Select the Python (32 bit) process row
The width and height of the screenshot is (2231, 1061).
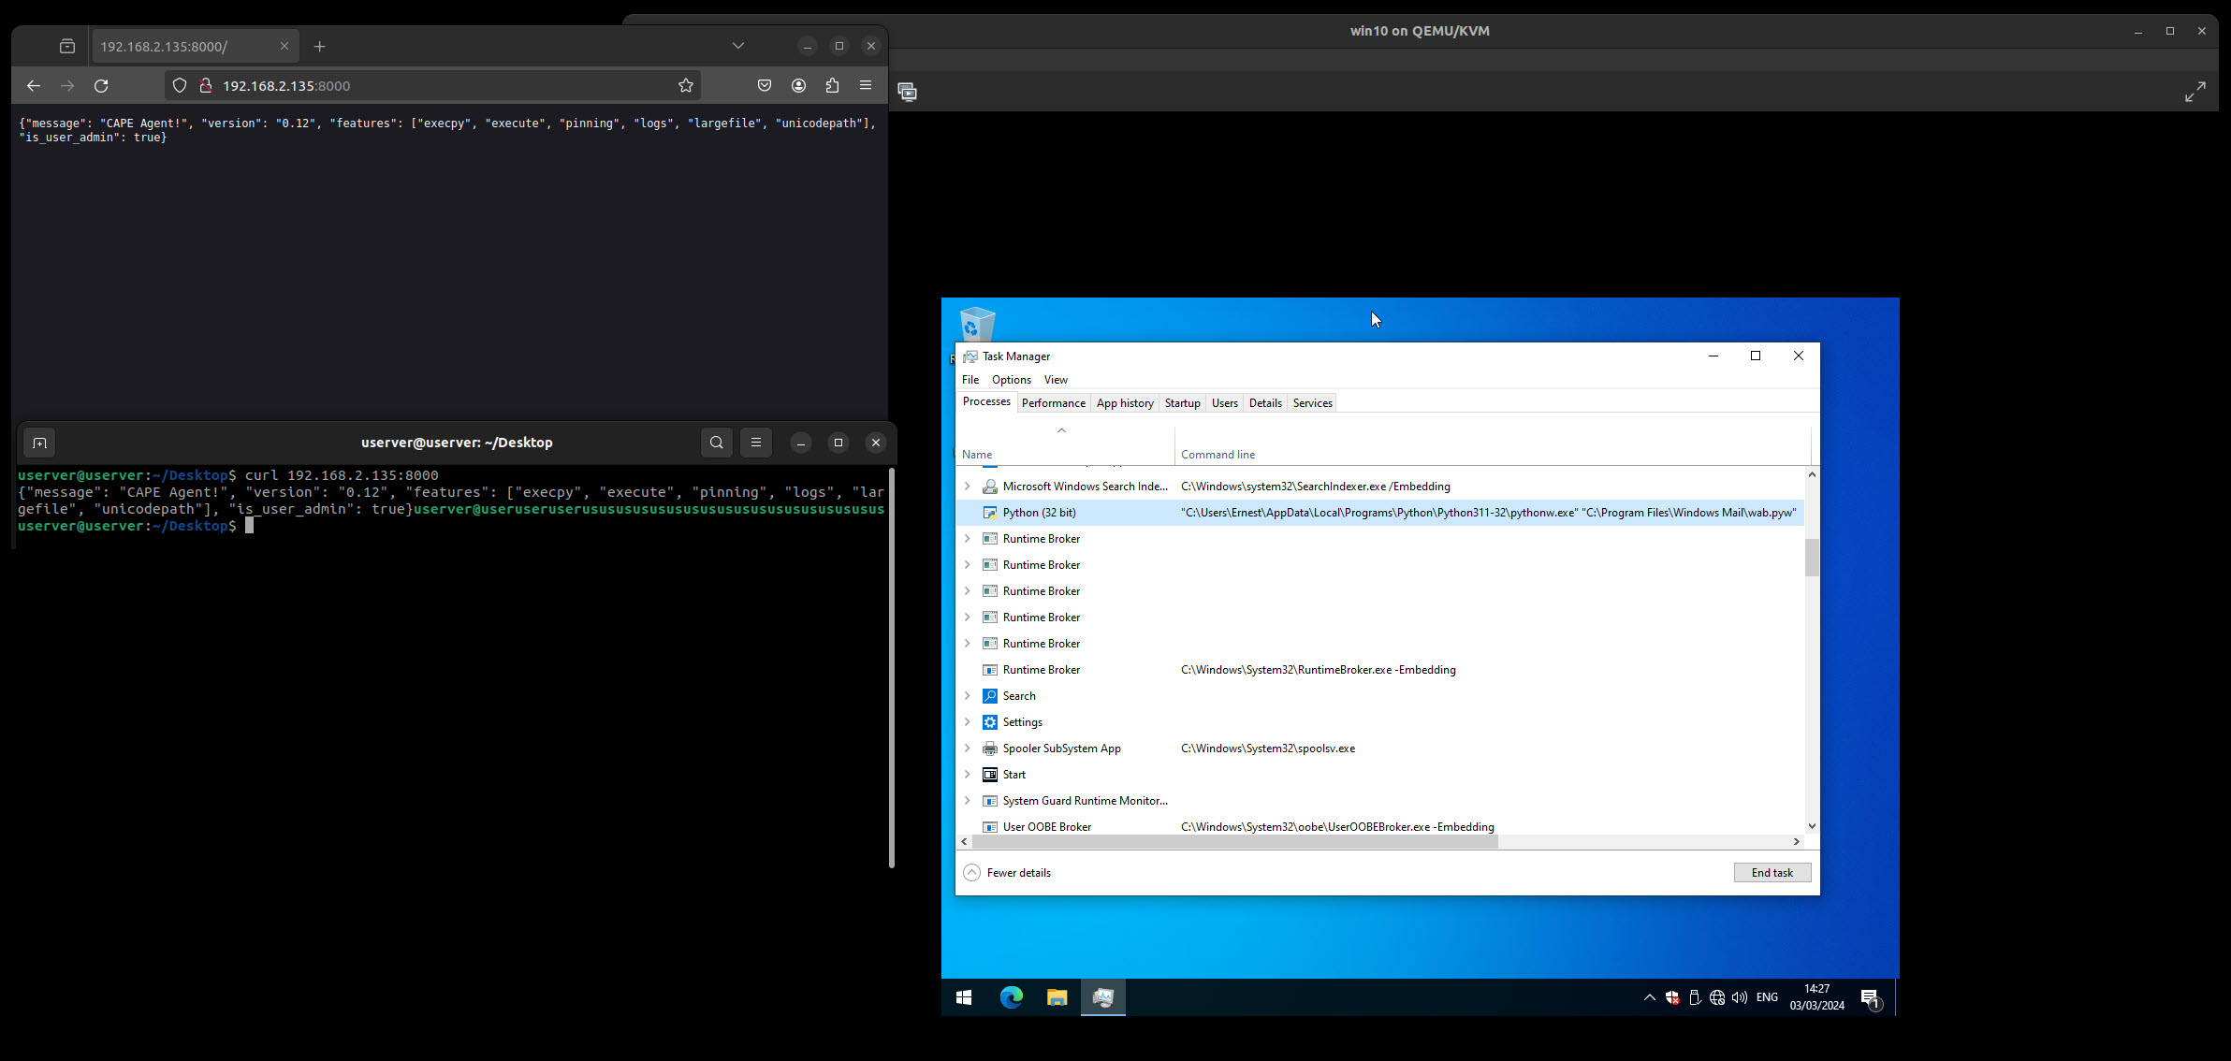(1039, 513)
